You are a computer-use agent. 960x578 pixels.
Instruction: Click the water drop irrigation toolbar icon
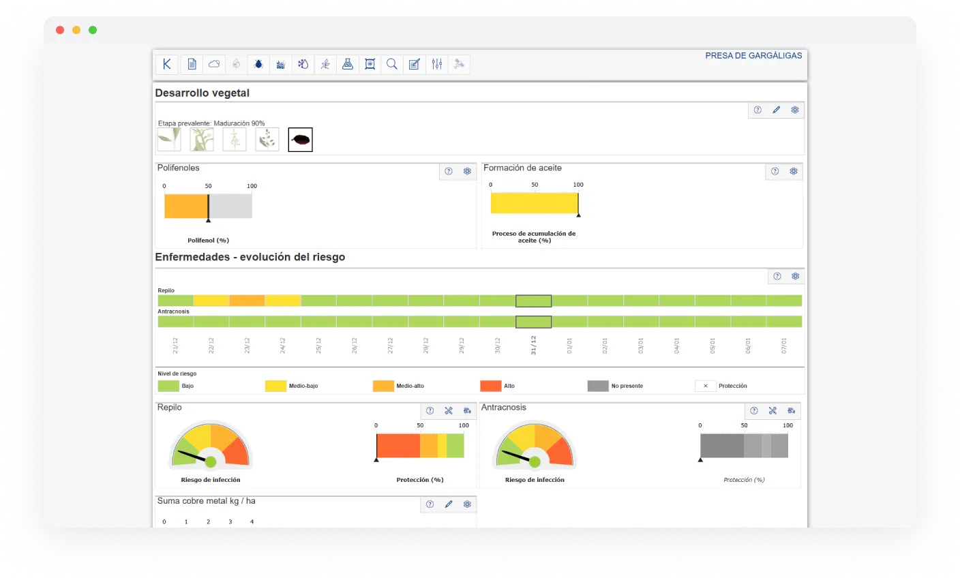(x=303, y=64)
